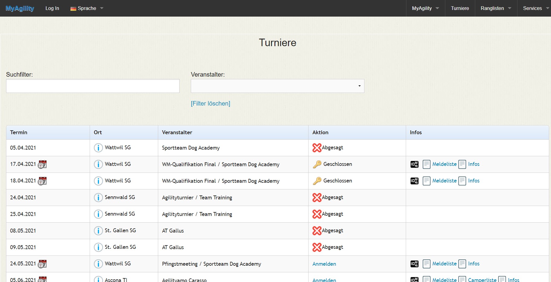Screen dimensions: 551x282
Task: Click the calendar icon next to 17.04.2021
Action: pos(42,164)
